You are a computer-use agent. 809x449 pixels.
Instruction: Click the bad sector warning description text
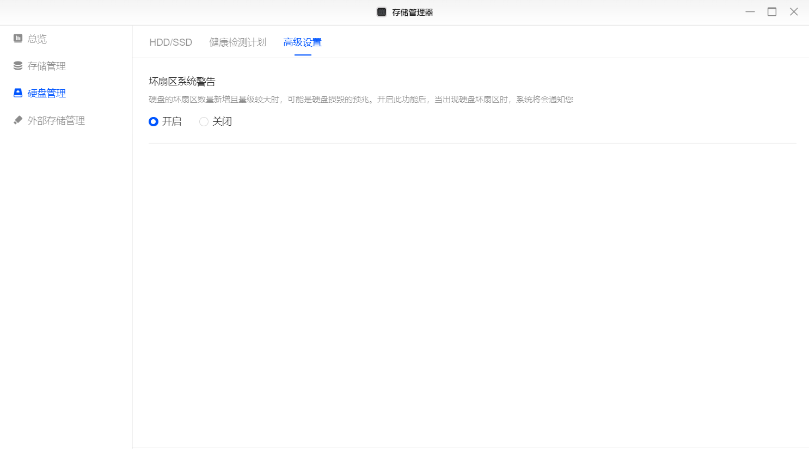(x=361, y=100)
